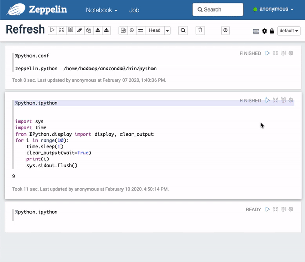Run the FINISHED loop paragraph
Image resolution: width=305 pixels, height=262 pixels.
point(268,100)
